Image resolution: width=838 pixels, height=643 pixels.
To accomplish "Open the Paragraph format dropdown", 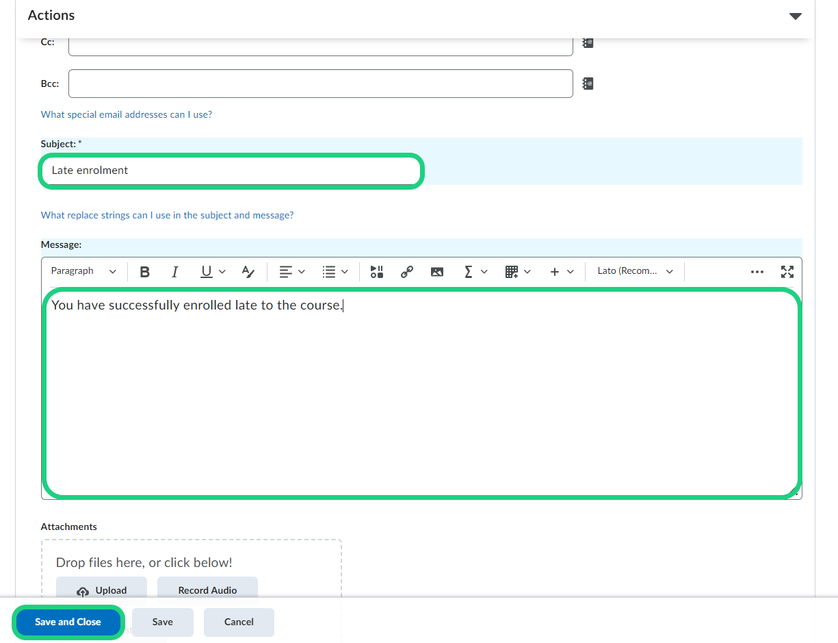I will click(x=83, y=271).
